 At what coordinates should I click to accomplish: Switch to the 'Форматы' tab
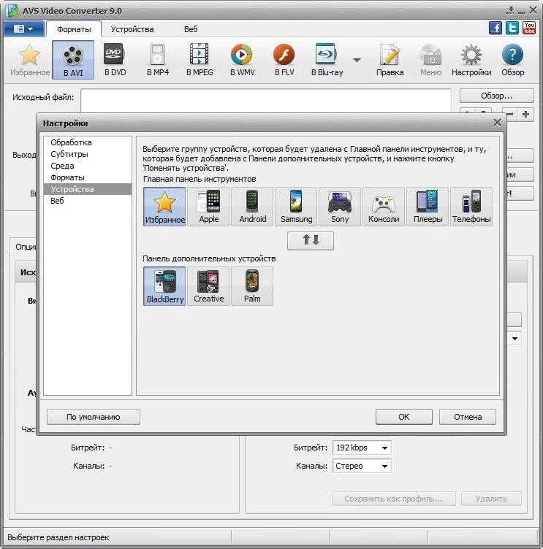click(x=74, y=29)
